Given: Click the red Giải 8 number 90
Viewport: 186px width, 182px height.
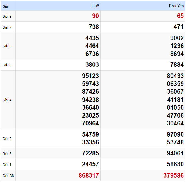Looking at the screenshot, I should point(96,16).
